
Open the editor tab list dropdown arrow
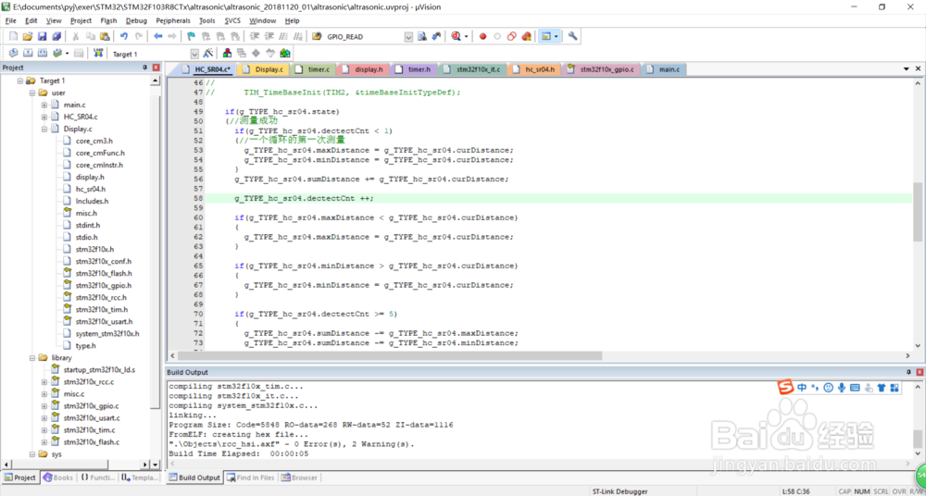[907, 69]
